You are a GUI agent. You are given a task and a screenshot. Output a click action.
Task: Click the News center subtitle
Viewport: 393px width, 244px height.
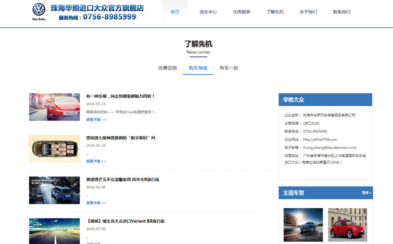click(x=198, y=52)
